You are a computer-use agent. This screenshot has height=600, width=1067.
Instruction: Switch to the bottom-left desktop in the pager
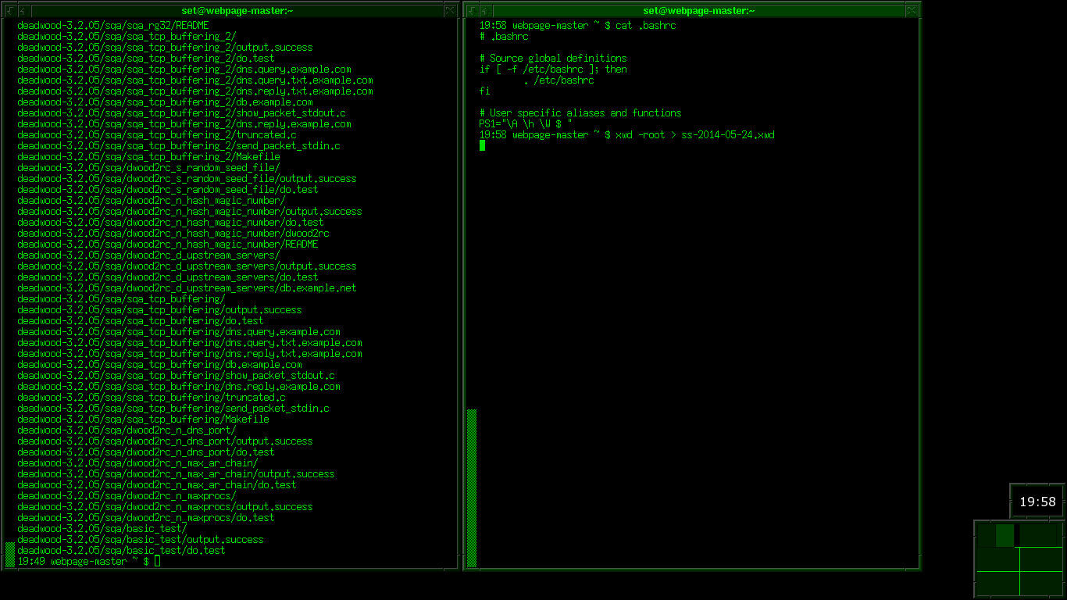[998, 584]
